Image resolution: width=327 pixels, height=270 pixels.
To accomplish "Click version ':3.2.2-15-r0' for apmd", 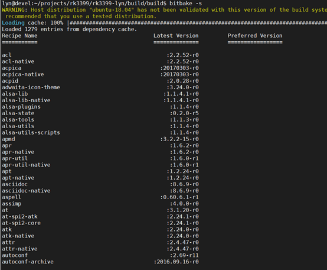I will 179,139.
